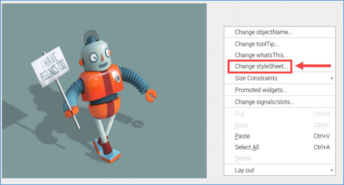Choose Change toolTip... from context menu
The height and width of the screenshot is (185, 344).
280,44
